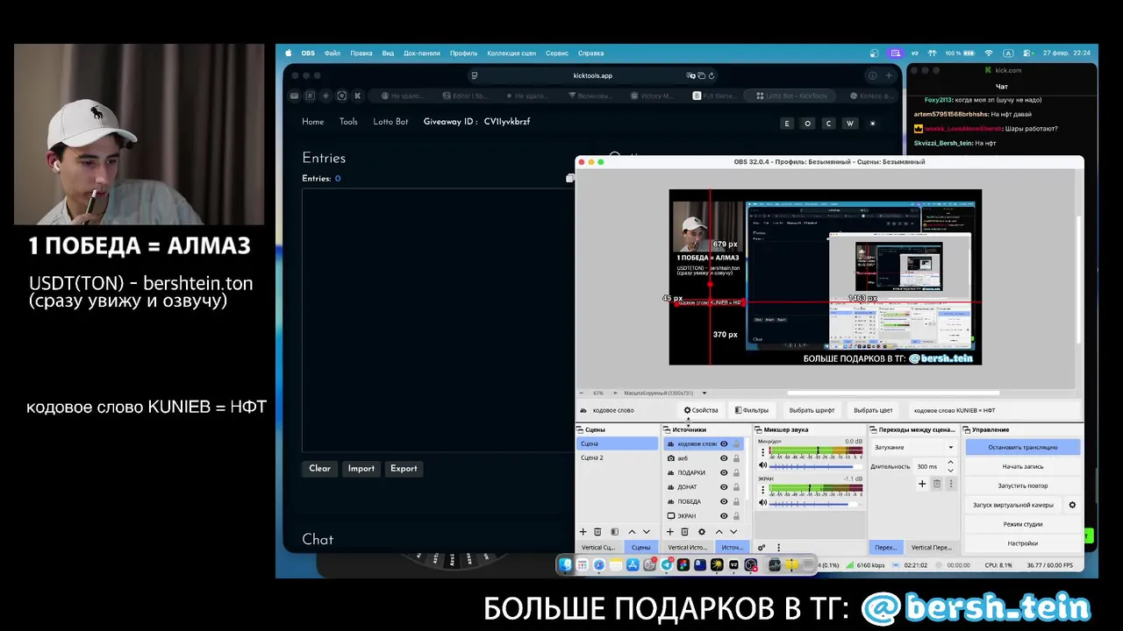Delete selected scene with trash icon
Image resolution: width=1123 pixels, height=631 pixels.
coord(597,532)
